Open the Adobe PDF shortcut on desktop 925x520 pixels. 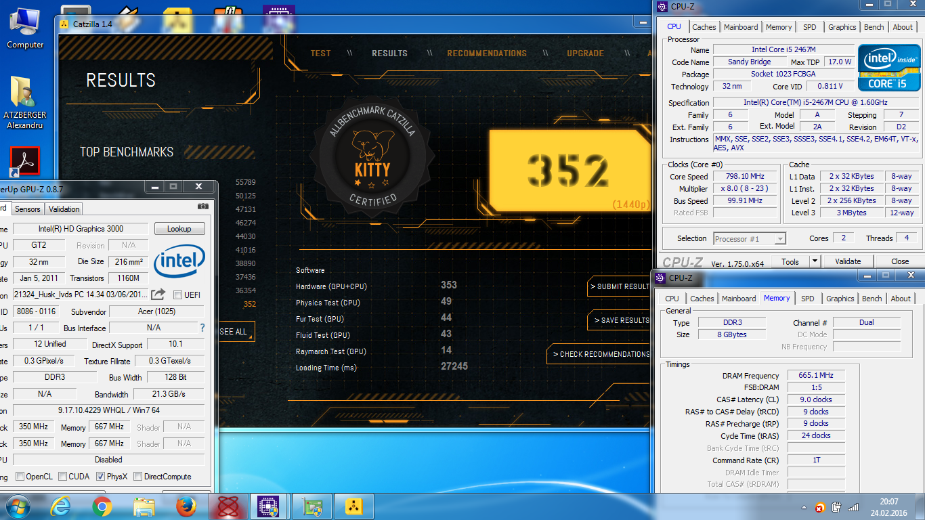pos(25,162)
